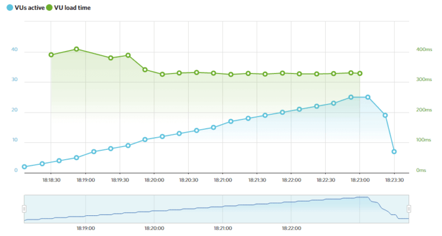Click the 18:20:00 label on main x-axis

click(154, 180)
